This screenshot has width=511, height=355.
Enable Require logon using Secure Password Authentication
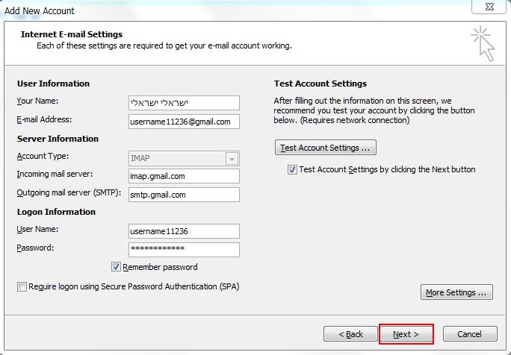22,286
